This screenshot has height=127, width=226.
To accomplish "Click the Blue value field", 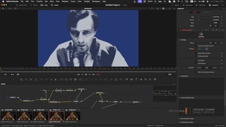I will pos(216,23).
